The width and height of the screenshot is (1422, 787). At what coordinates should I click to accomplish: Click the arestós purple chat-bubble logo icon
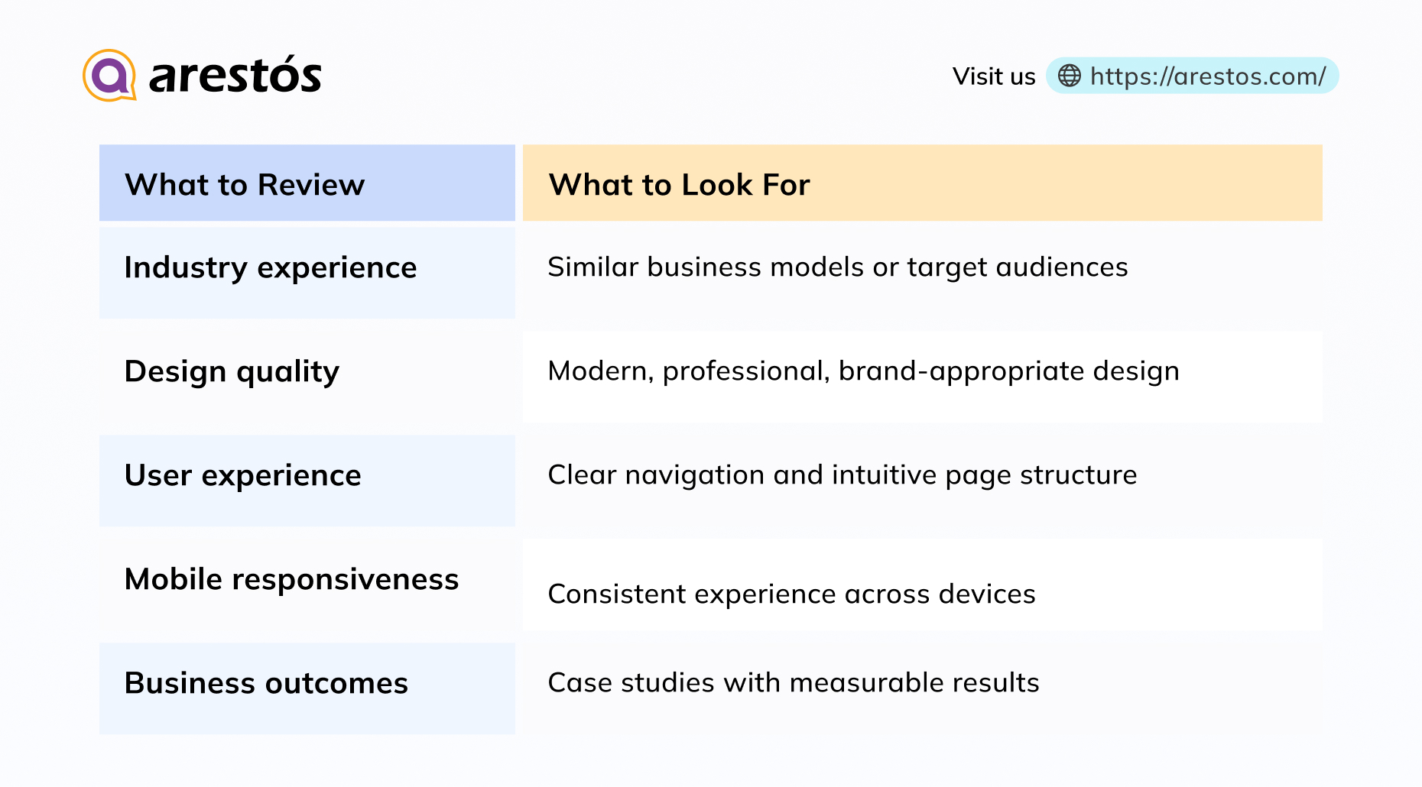(x=109, y=76)
